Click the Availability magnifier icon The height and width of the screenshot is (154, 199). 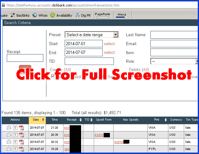pos(53,15)
